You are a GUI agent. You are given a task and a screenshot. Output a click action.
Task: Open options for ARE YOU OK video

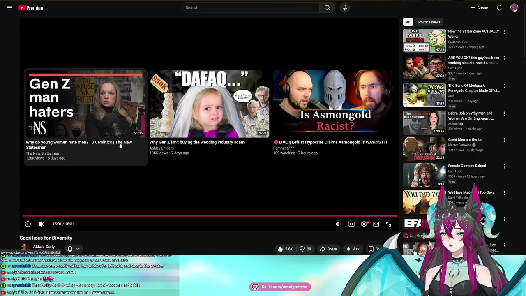(x=504, y=58)
